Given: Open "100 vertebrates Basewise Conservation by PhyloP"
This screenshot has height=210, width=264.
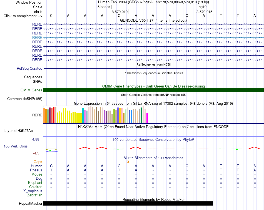Looking at the screenshot, I should pos(153,139).
